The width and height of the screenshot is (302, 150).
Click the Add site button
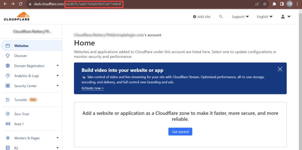click(202, 17)
